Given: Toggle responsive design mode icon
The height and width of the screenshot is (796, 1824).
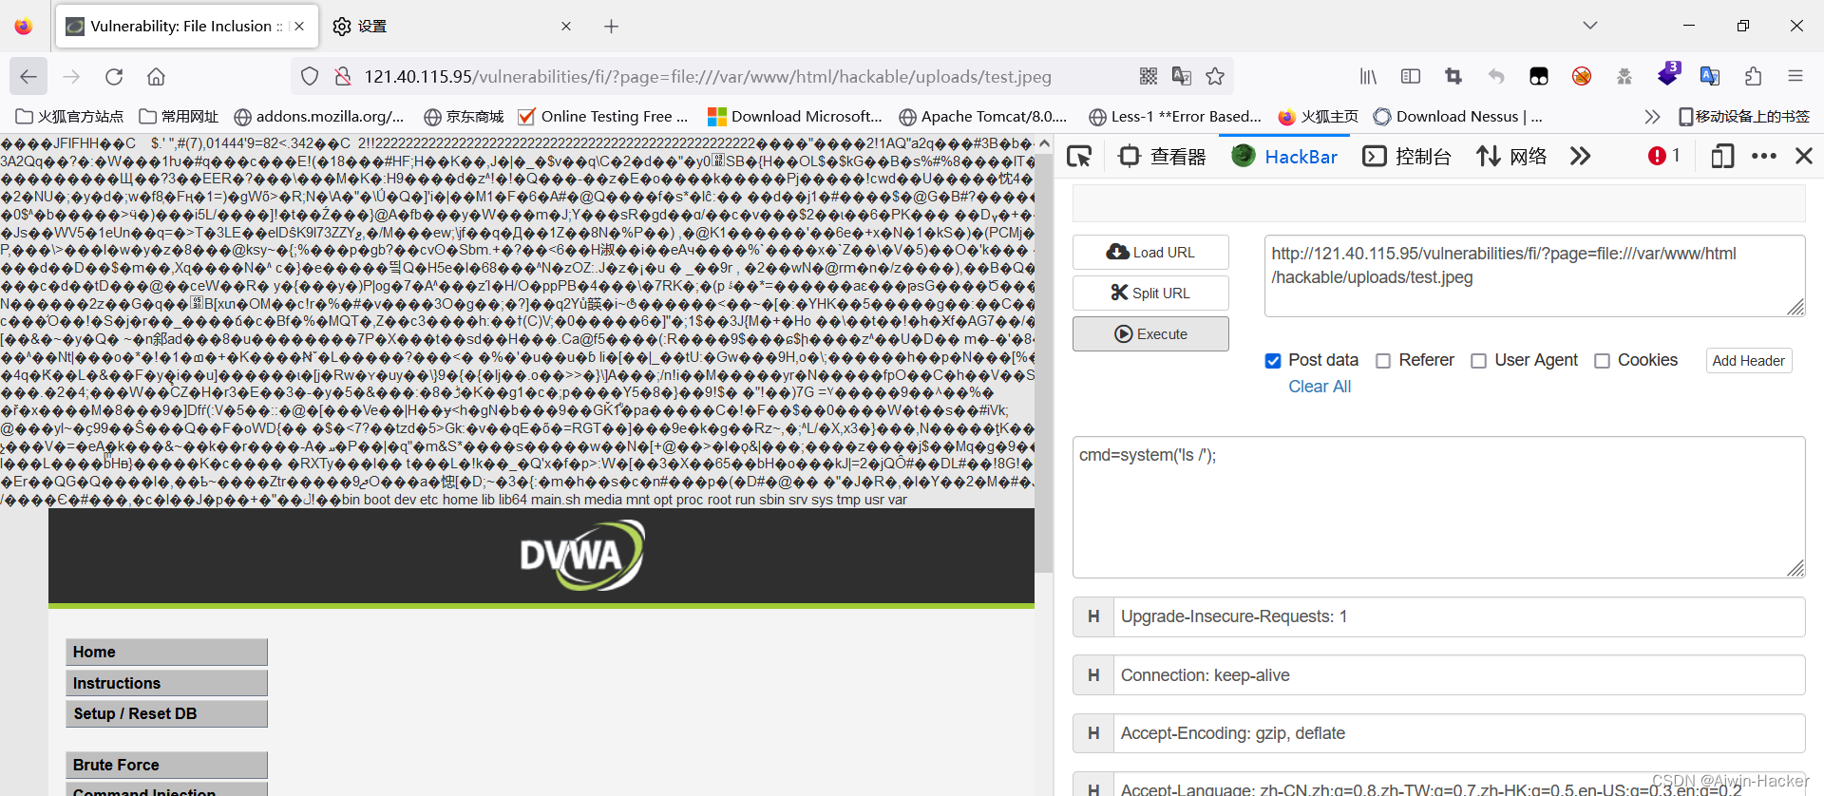Looking at the screenshot, I should [1722, 156].
